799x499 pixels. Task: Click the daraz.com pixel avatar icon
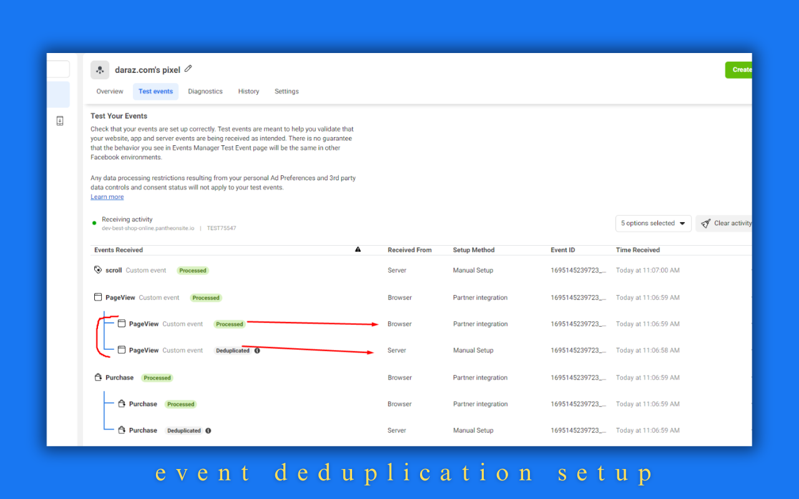(100, 70)
